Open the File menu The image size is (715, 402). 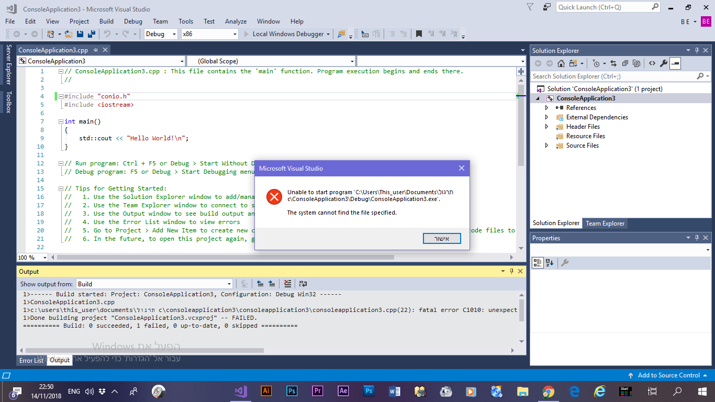tap(10, 21)
